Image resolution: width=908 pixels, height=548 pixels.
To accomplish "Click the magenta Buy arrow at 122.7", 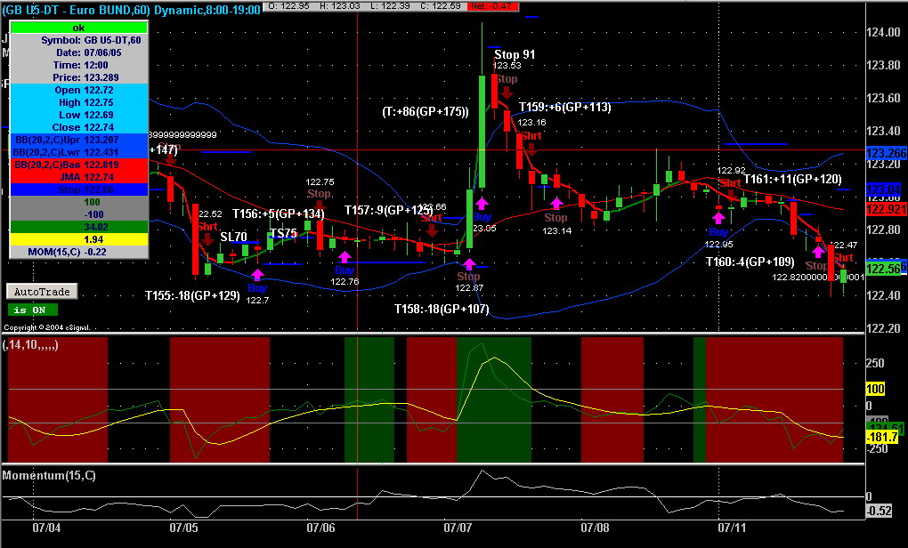I will click(257, 275).
